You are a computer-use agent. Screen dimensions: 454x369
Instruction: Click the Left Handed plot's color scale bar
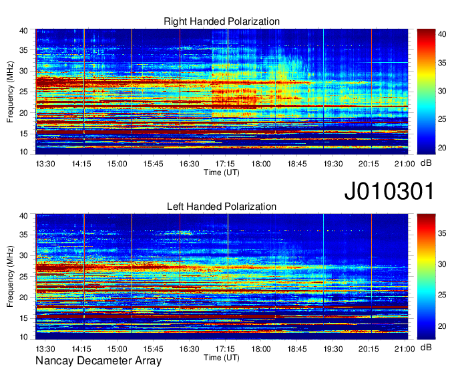426,277
